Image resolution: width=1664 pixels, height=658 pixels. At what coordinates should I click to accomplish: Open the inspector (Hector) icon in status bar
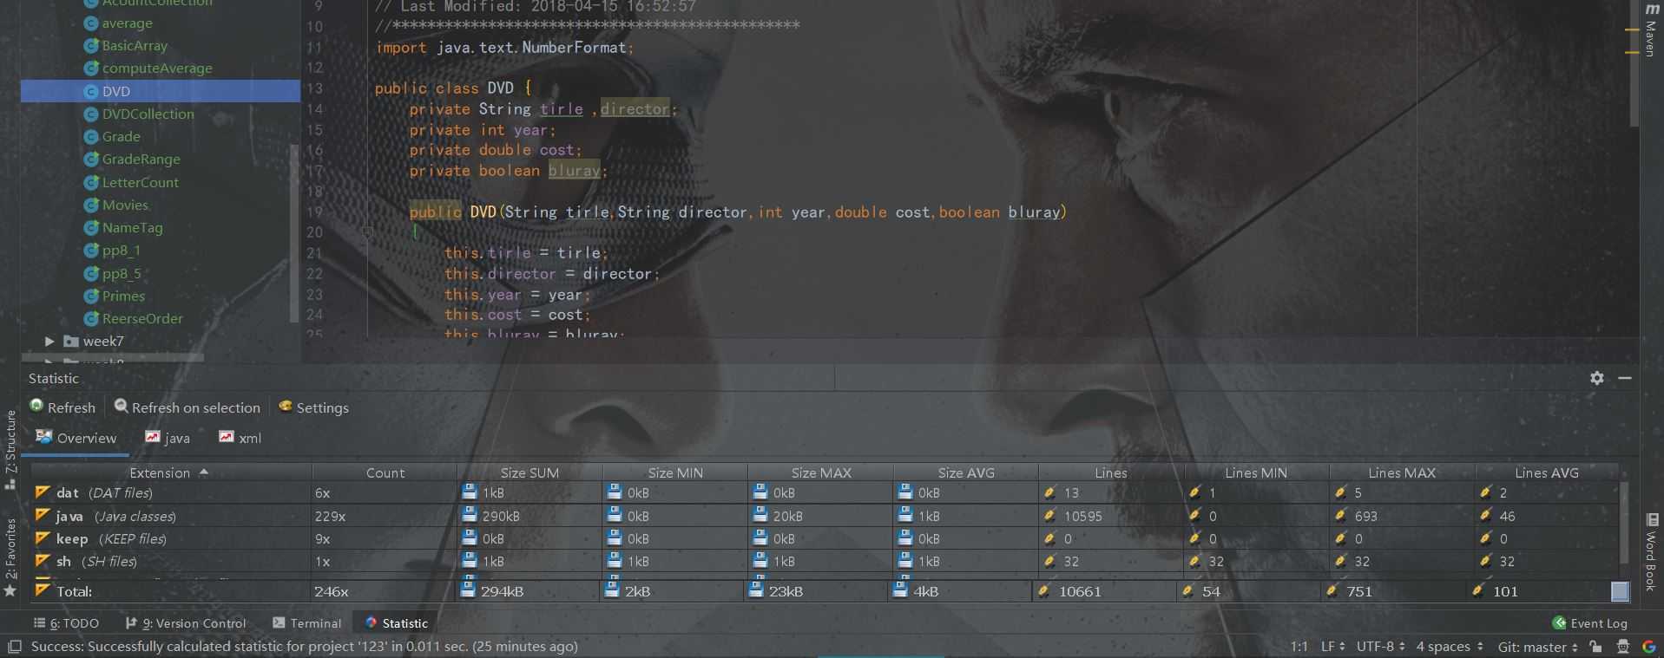click(1622, 647)
